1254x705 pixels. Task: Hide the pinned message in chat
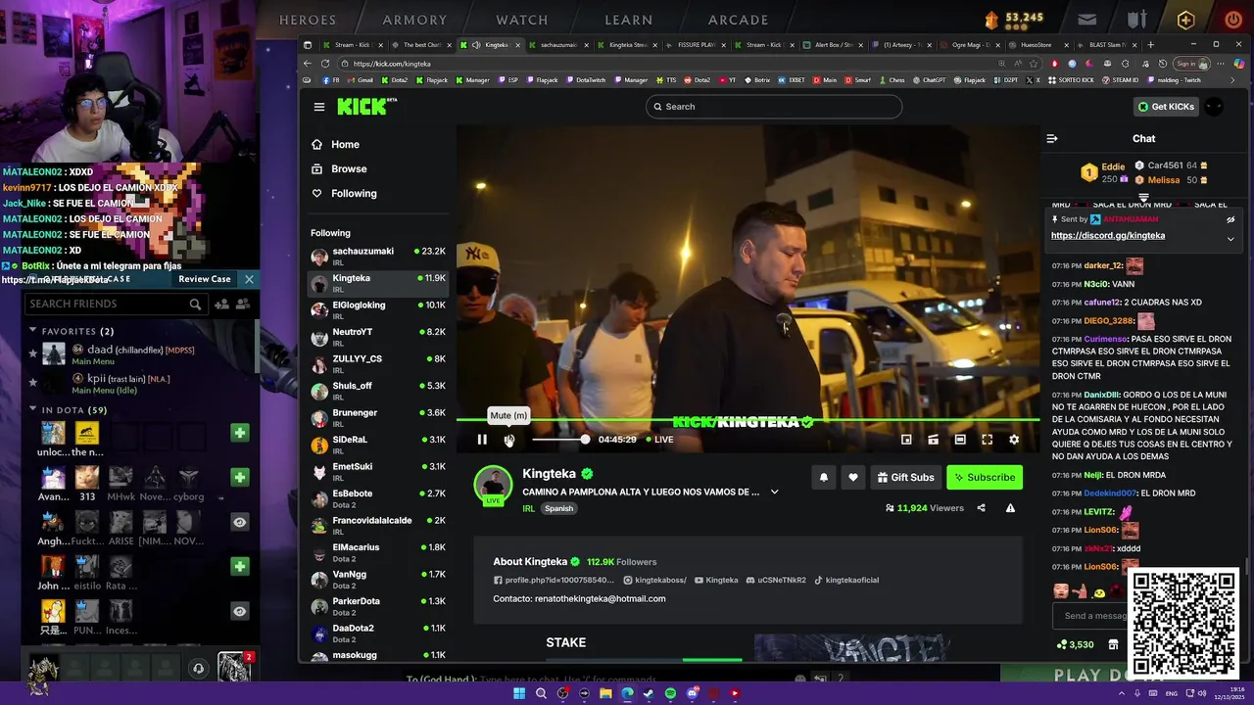click(x=1230, y=219)
